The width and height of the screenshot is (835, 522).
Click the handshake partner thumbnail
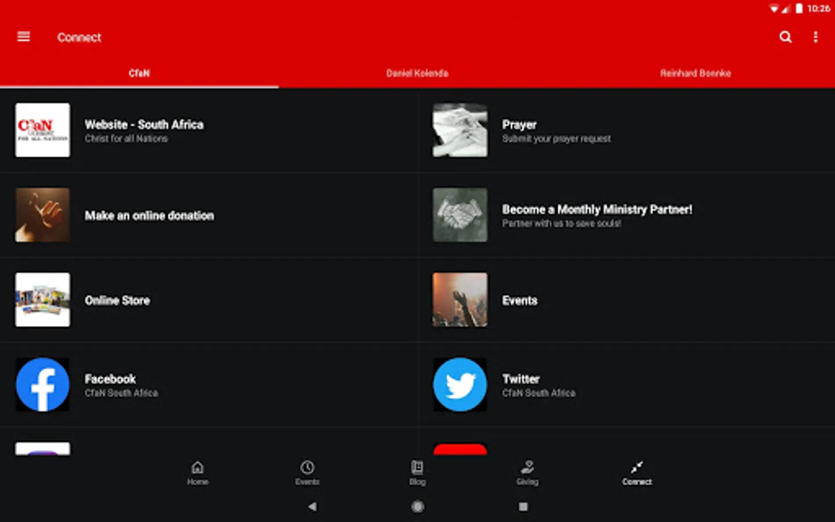[x=460, y=215]
